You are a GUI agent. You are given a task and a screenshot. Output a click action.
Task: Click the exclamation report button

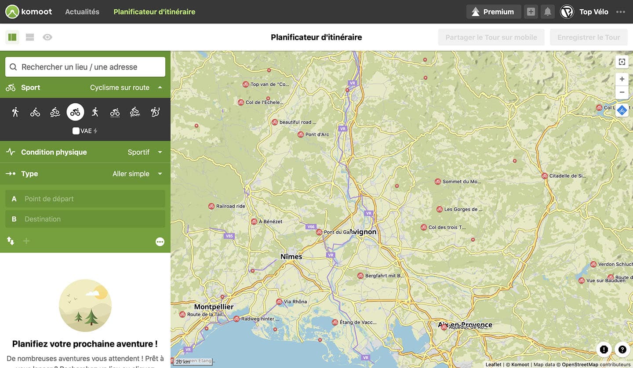(604, 350)
